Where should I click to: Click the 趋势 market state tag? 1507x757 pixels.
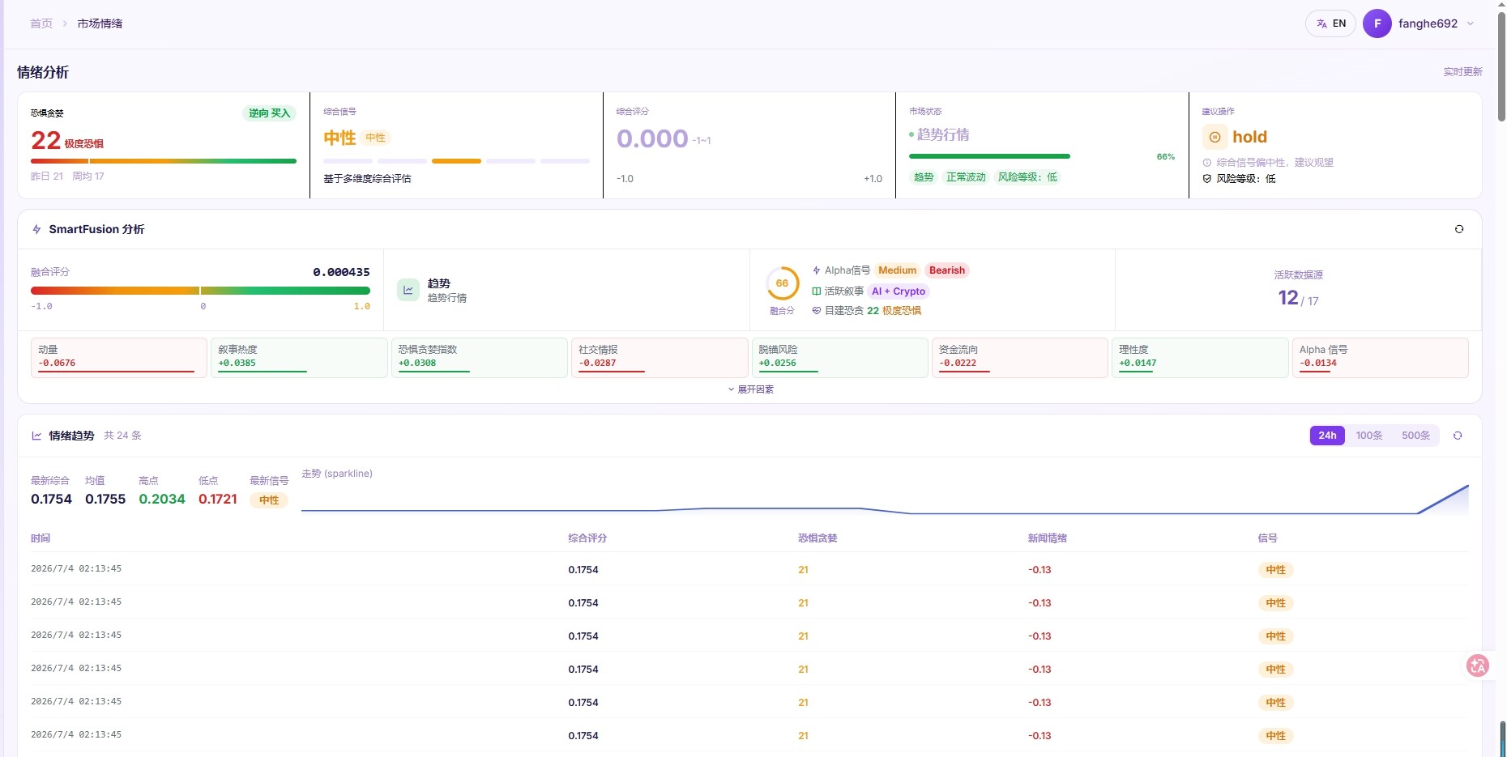tap(924, 177)
